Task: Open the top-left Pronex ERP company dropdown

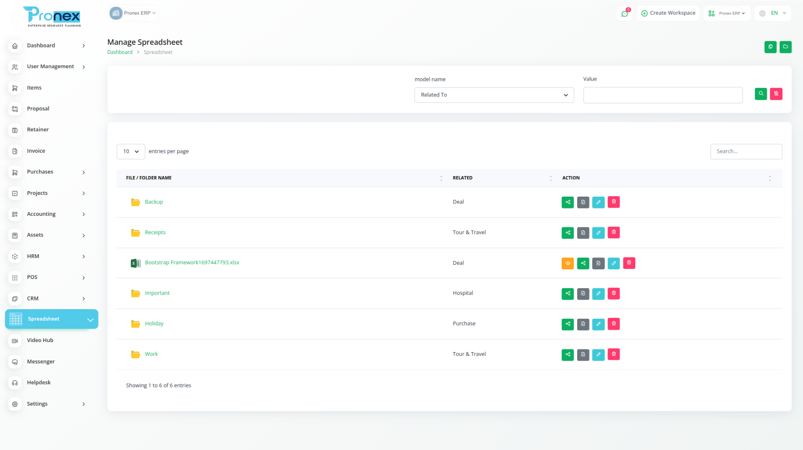Action: point(133,13)
